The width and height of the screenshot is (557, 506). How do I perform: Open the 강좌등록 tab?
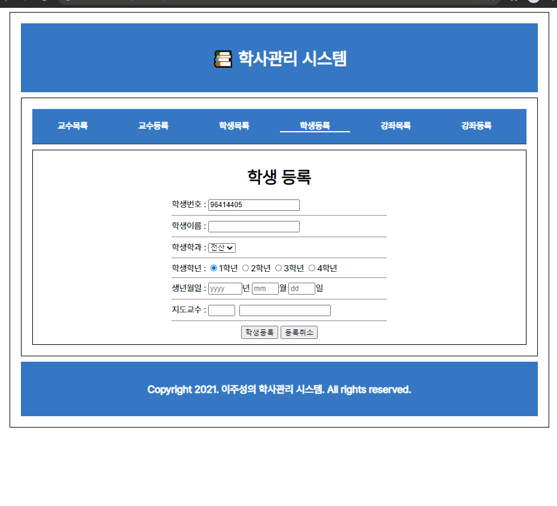click(476, 126)
